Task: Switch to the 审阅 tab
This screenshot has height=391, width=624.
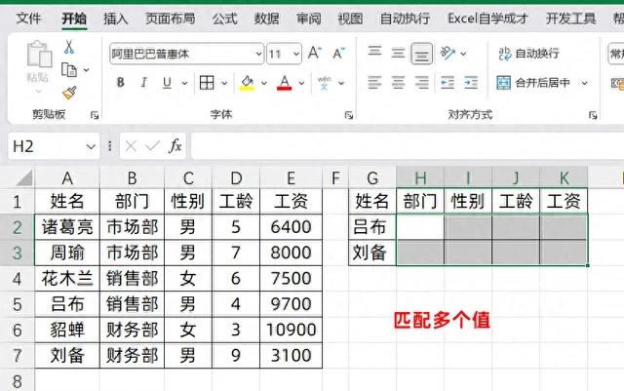Action: (x=308, y=19)
